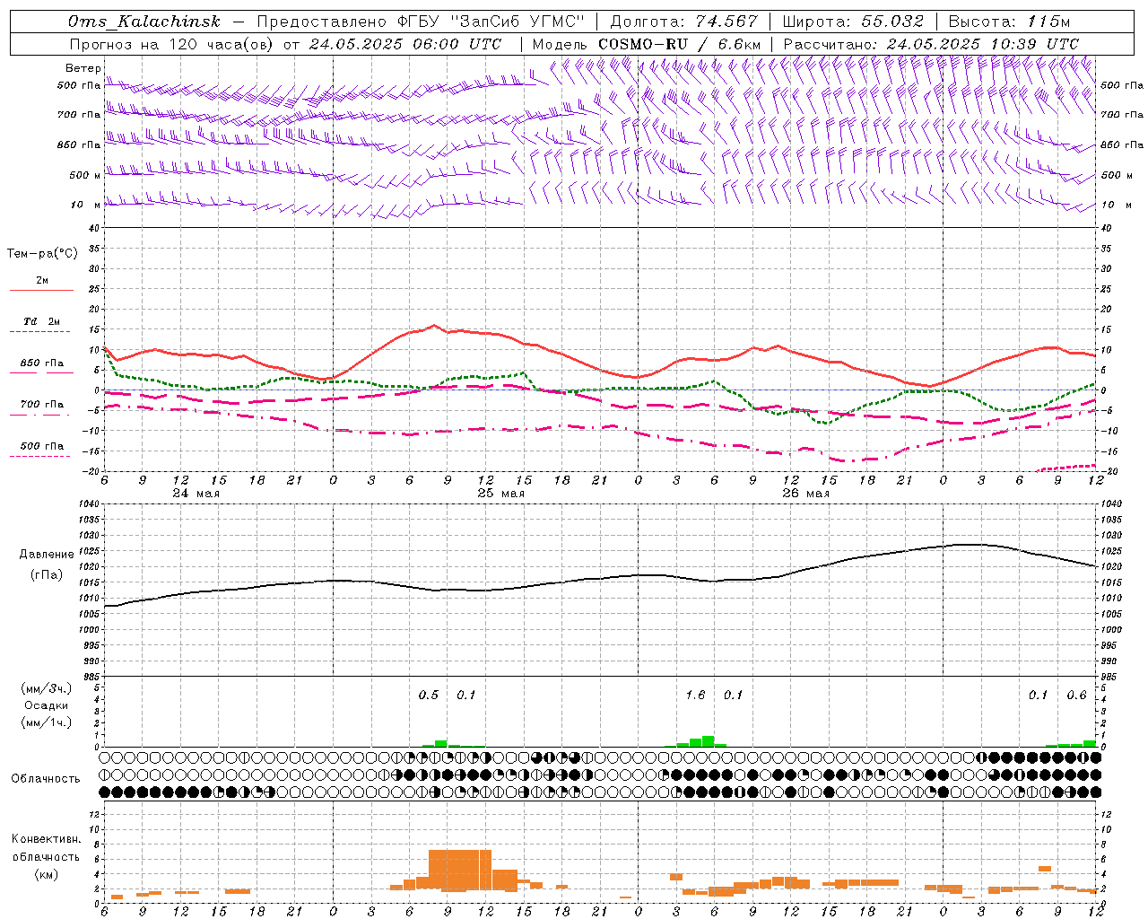Click the Конвективн. convective cloud label
Viewport: 1148px width, 919px height.
46,839
